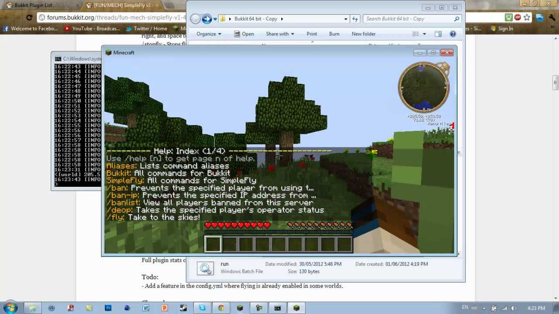559x314 pixels.
Task: Bookmark this page with star icon
Action: (527, 18)
